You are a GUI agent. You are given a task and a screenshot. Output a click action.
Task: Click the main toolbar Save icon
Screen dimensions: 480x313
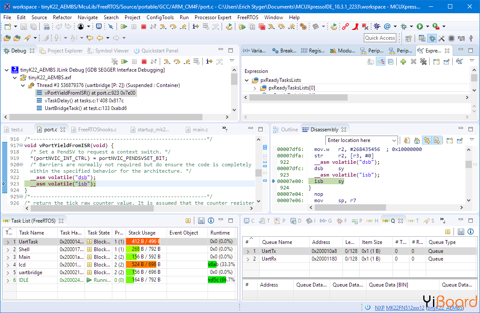click(x=23, y=26)
